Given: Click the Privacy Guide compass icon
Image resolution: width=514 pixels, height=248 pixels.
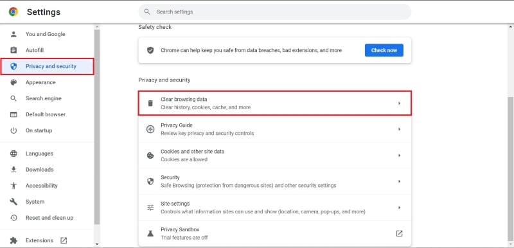Looking at the screenshot, I should click(x=150, y=129).
